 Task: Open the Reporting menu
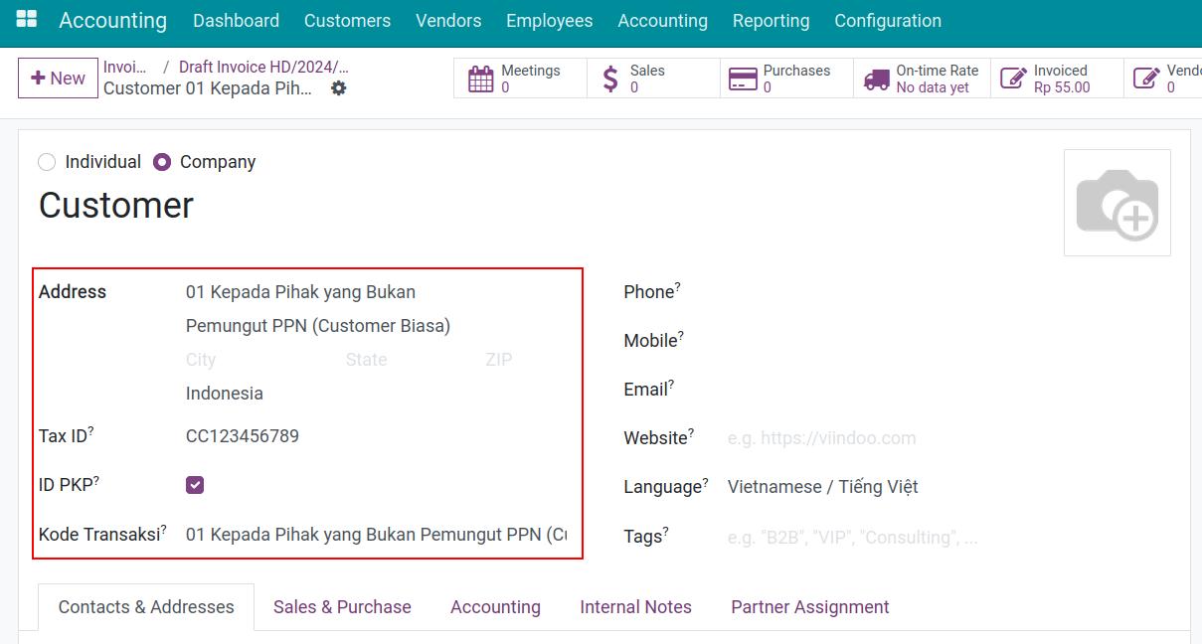[x=771, y=21]
